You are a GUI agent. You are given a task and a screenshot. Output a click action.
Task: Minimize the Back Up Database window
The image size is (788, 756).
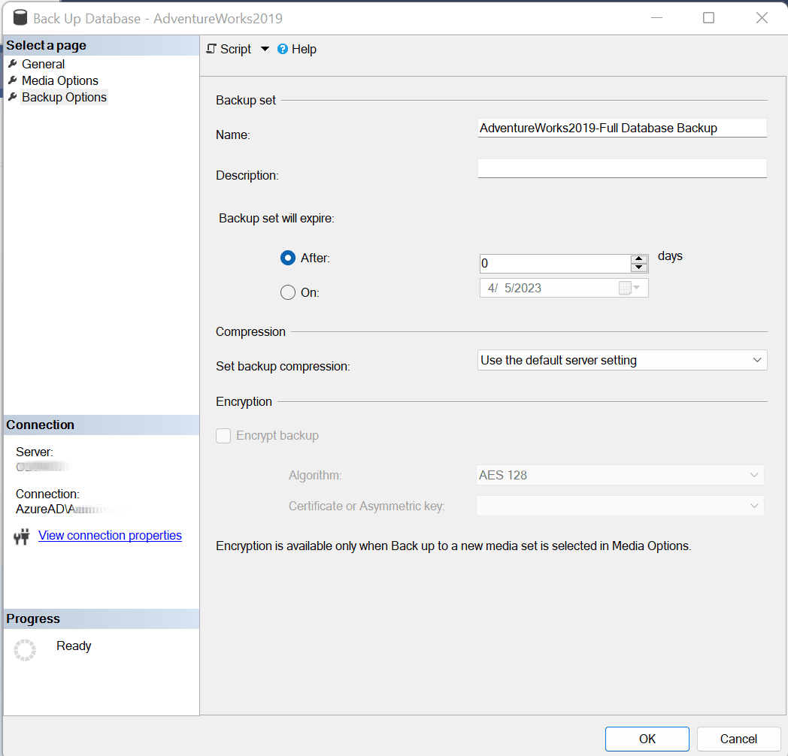[x=657, y=18]
